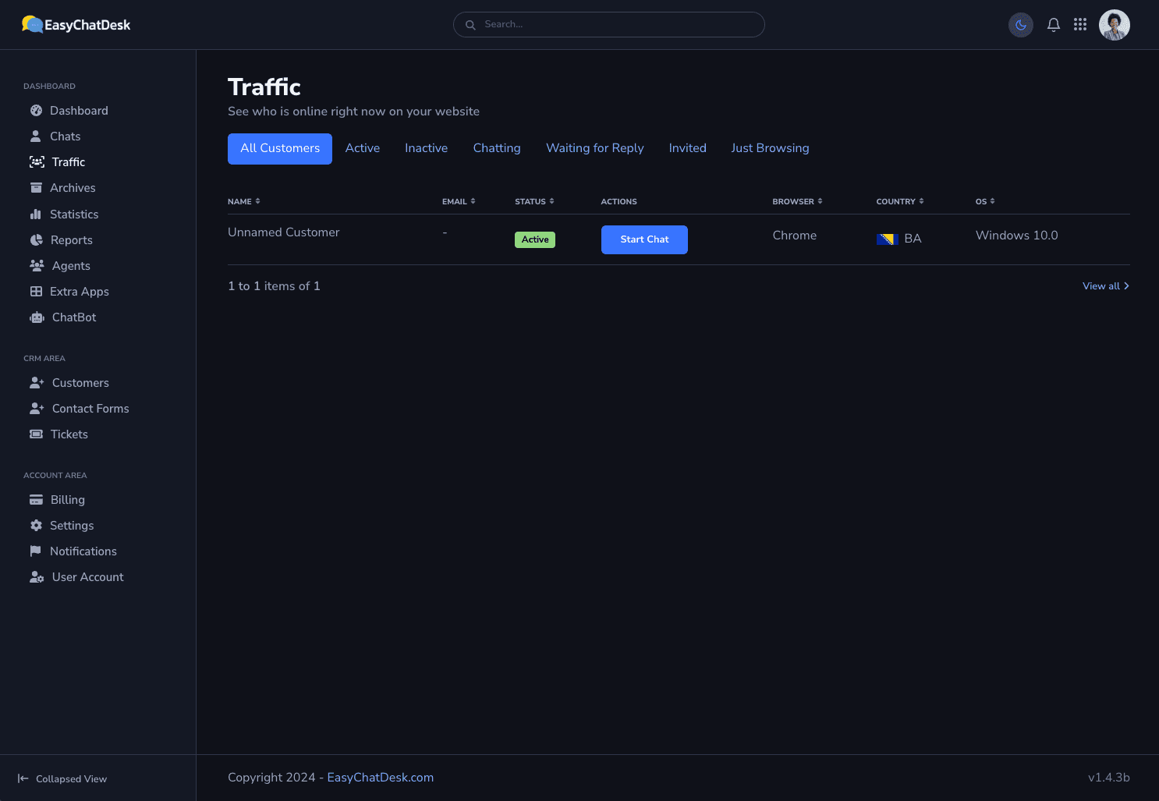This screenshot has height=801, width=1159.
Task: Sort table by Browser column
Action: click(x=797, y=201)
